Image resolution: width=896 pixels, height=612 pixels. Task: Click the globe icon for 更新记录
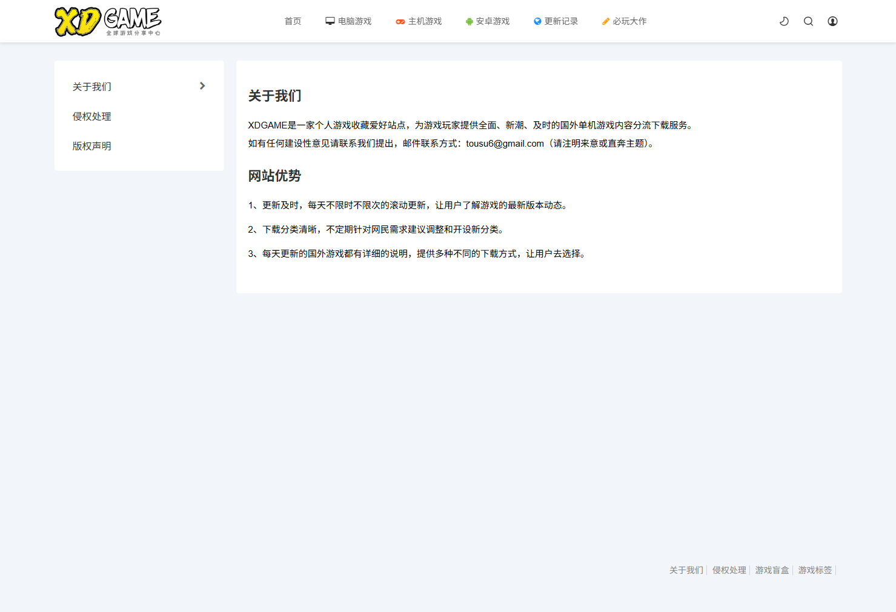click(537, 21)
